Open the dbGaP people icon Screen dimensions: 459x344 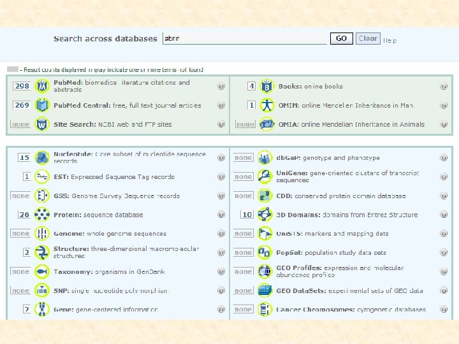pos(265,158)
